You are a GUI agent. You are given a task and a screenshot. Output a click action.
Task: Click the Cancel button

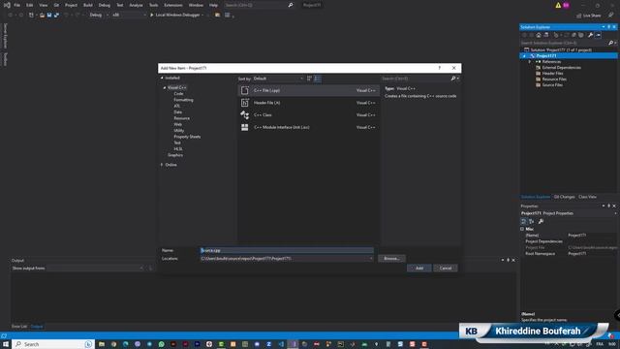click(x=446, y=269)
